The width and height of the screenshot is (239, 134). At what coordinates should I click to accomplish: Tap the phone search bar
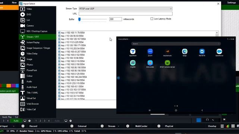click(176, 44)
